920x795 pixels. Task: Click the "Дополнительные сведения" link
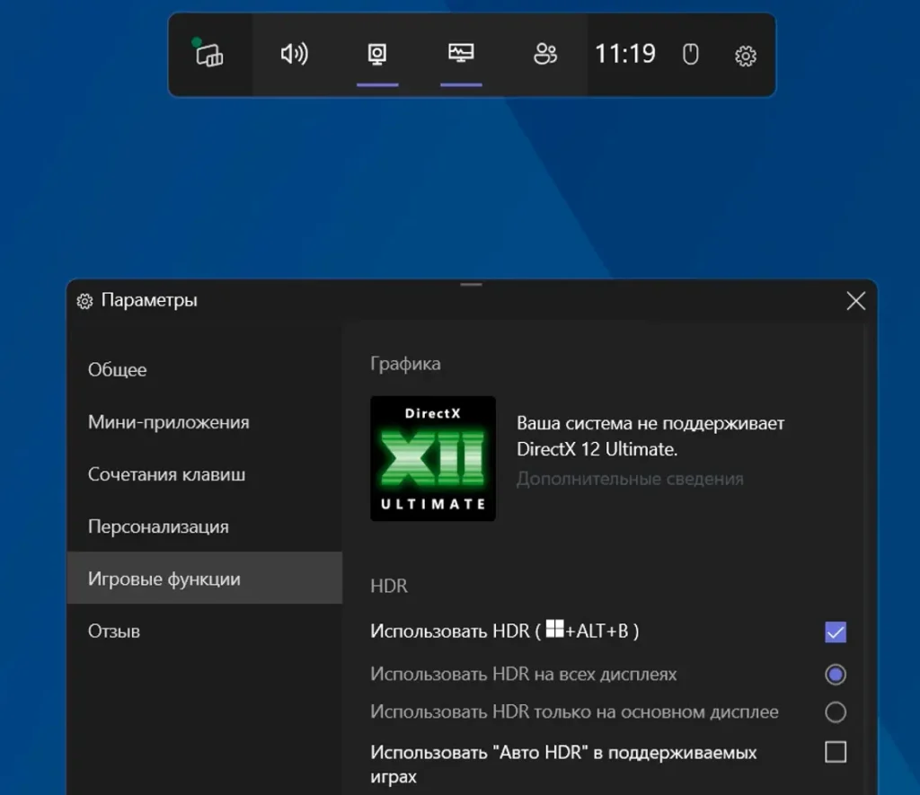(x=630, y=479)
